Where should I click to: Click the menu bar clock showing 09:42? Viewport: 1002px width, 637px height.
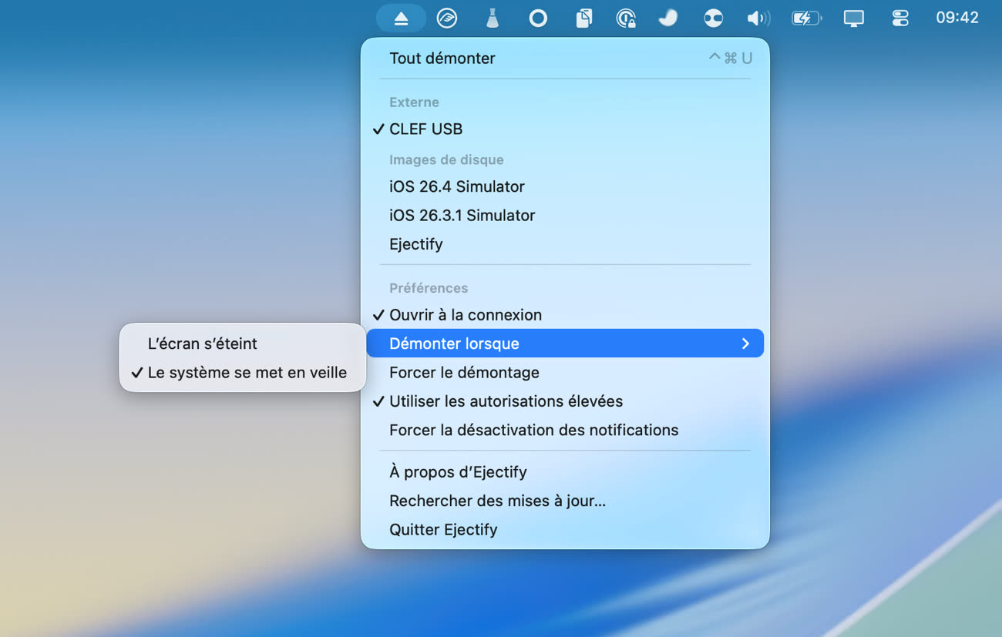tap(957, 18)
